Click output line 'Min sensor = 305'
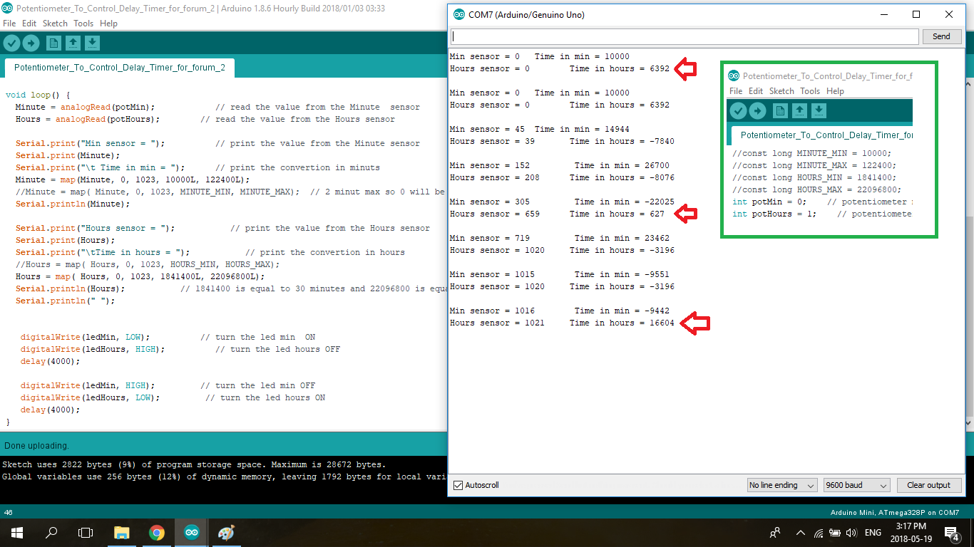Screen dimensions: 974x547 (x=490, y=202)
